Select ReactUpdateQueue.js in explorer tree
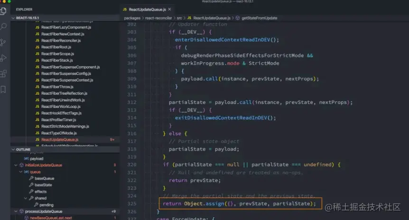This screenshot has width=409, height=220. (60, 140)
